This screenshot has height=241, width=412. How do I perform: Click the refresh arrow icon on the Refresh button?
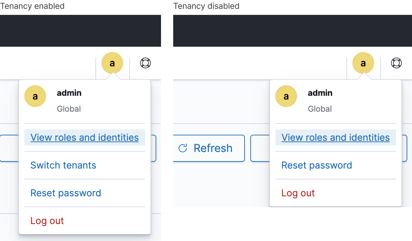[x=183, y=148]
